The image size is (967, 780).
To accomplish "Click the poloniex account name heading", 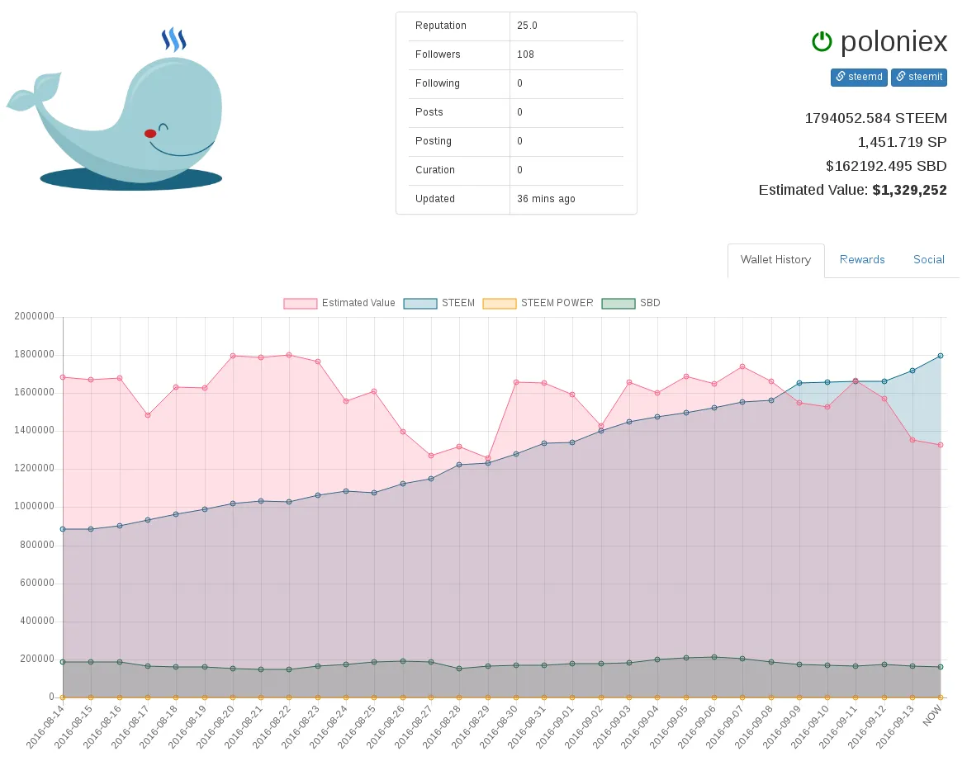I will (x=894, y=41).
